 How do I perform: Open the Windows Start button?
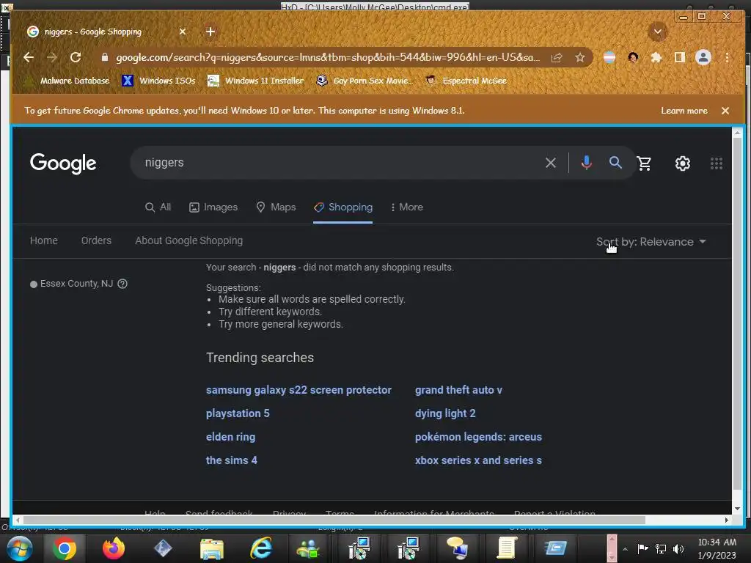coord(20,548)
